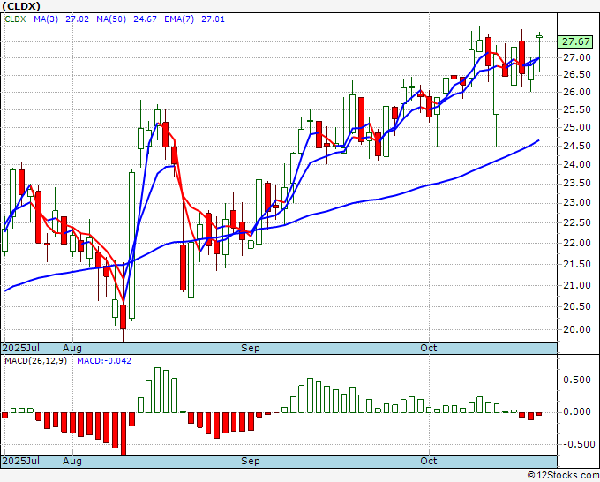Click the tallest green MACD bar in August
This screenshot has width=600, height=482.
157,390
